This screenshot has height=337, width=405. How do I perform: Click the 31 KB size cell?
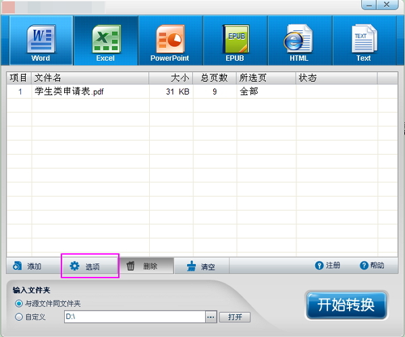pyautogui.click(x=171, y=91)
